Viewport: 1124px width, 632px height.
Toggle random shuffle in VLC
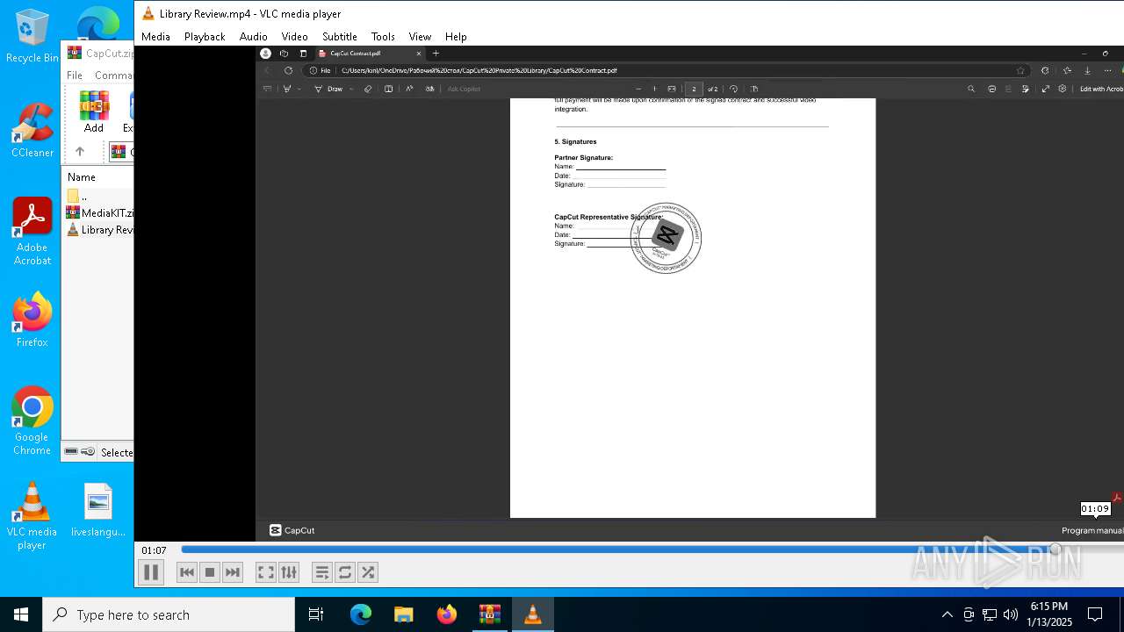click(x=368, y=572)
